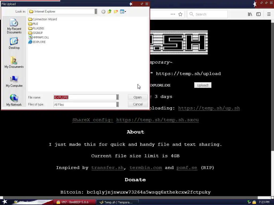Open the Library bookmarks icon
Image resolution: width=274 pixels, height=205 pixels.
250,14
